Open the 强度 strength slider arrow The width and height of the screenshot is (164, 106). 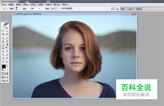point(56,8)
